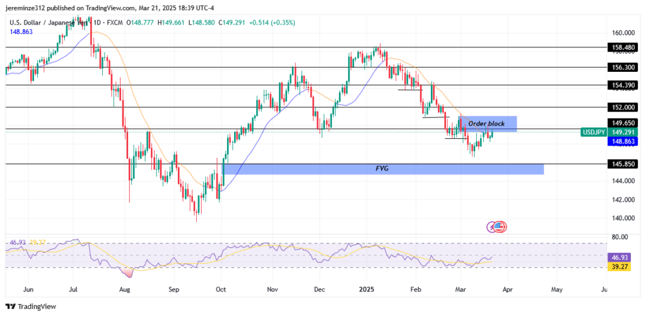This screenshot has width=646, height=316.
Task: Click the 'Aug' label on time axis
Action: coord(124,290)
